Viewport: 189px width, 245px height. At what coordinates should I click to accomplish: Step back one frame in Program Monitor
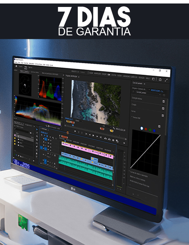click(90, 135)
